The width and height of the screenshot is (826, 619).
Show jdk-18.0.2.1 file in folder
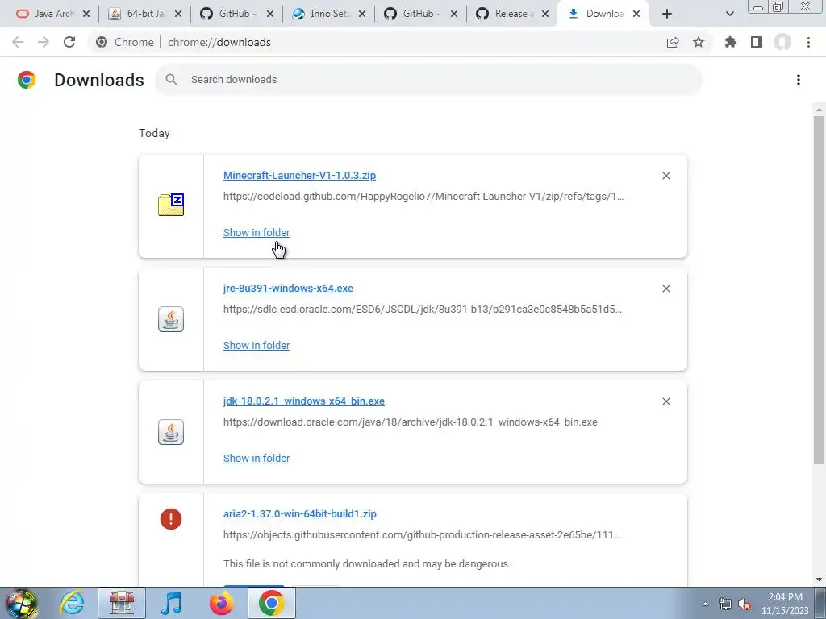click(x=257, y=458)
